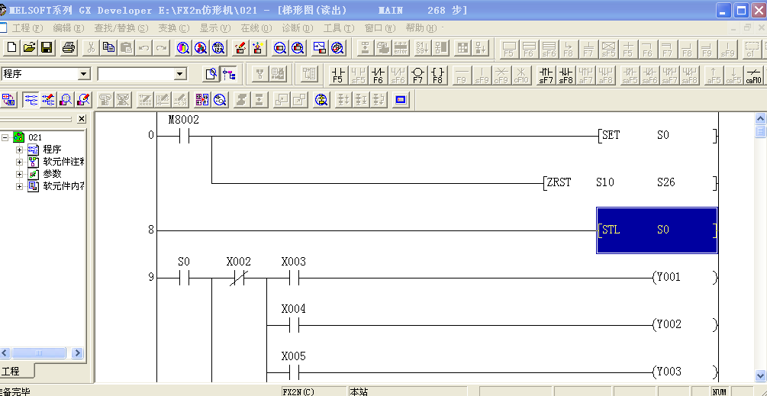767x396 pixels.
Task: Click the sidebar horizontal scrollbar right arrow
Action: [81, 353]
